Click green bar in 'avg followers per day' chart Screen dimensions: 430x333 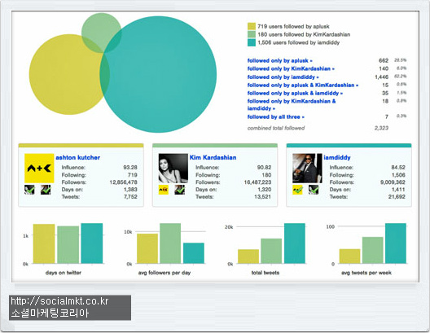click(170, 243)
